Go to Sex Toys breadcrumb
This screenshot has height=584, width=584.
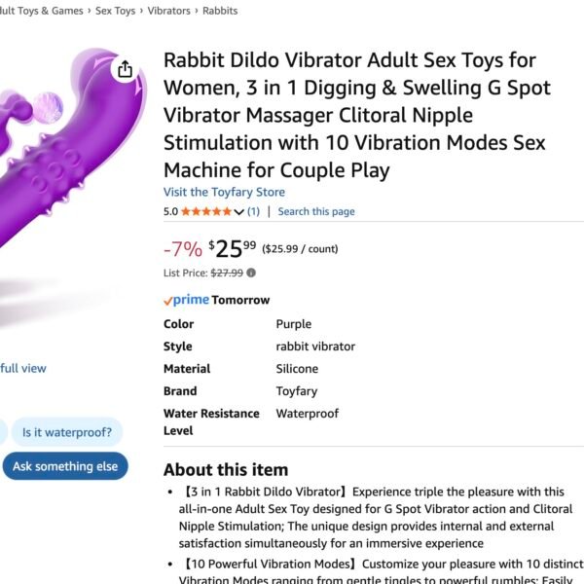[x=115, y=11]
